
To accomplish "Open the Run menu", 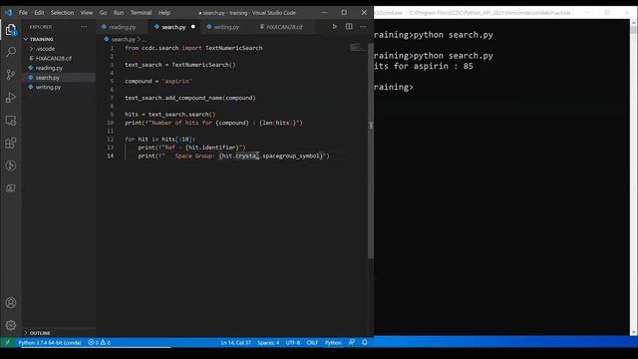I will (119, 13).
